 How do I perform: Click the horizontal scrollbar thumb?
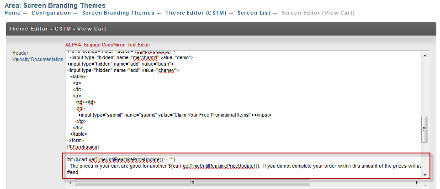tap(192, 183)
